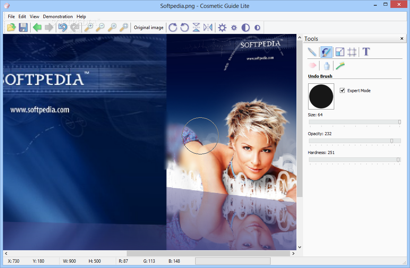
Task: Show the Original image
Action: (x=149, y=28)
